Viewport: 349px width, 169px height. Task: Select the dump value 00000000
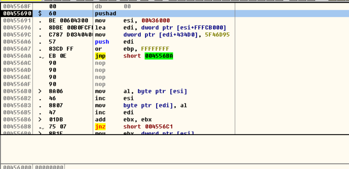tap(49, 167)
